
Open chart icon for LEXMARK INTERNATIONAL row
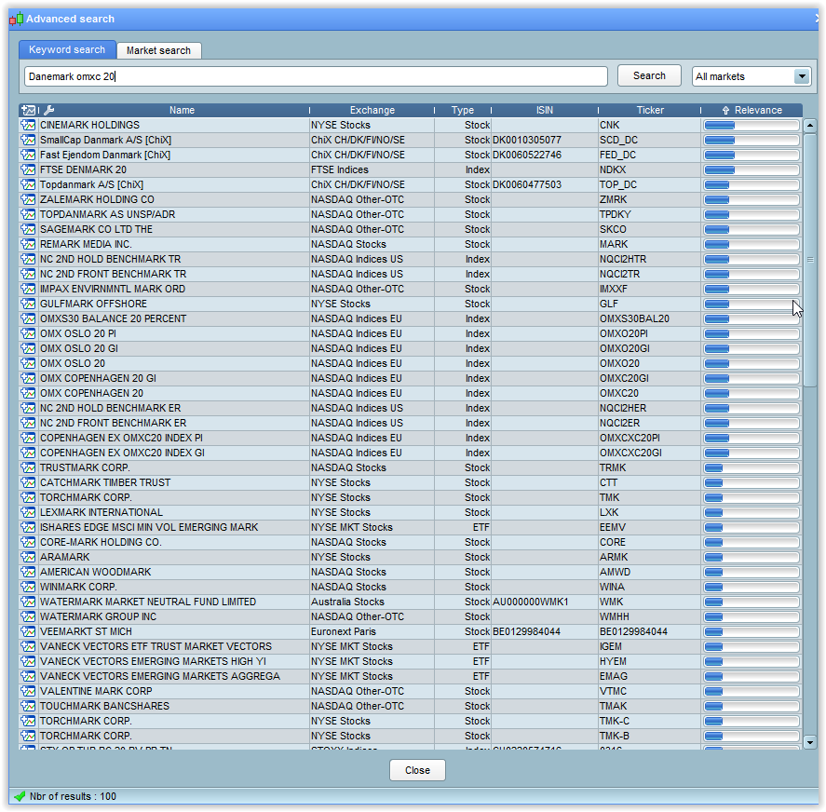[28, 512]
